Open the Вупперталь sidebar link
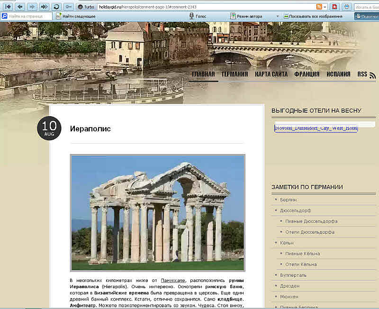 coord(293,275)
